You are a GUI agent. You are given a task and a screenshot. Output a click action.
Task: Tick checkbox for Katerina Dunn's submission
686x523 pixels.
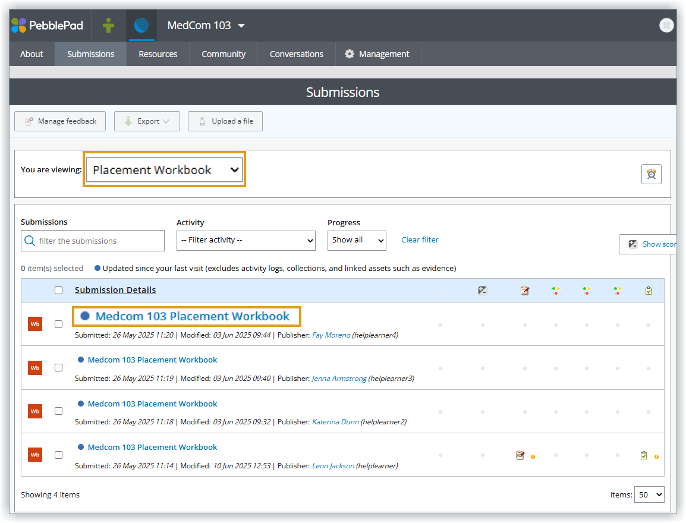coord(59,411)
